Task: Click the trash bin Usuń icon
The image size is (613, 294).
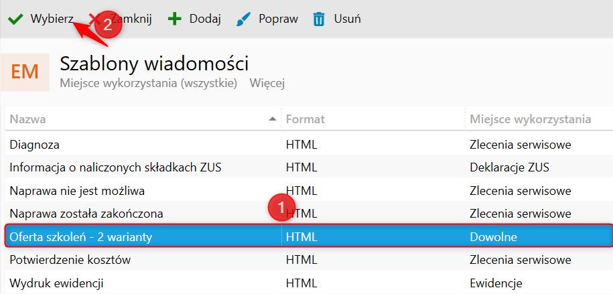Action: pos(319,19)
